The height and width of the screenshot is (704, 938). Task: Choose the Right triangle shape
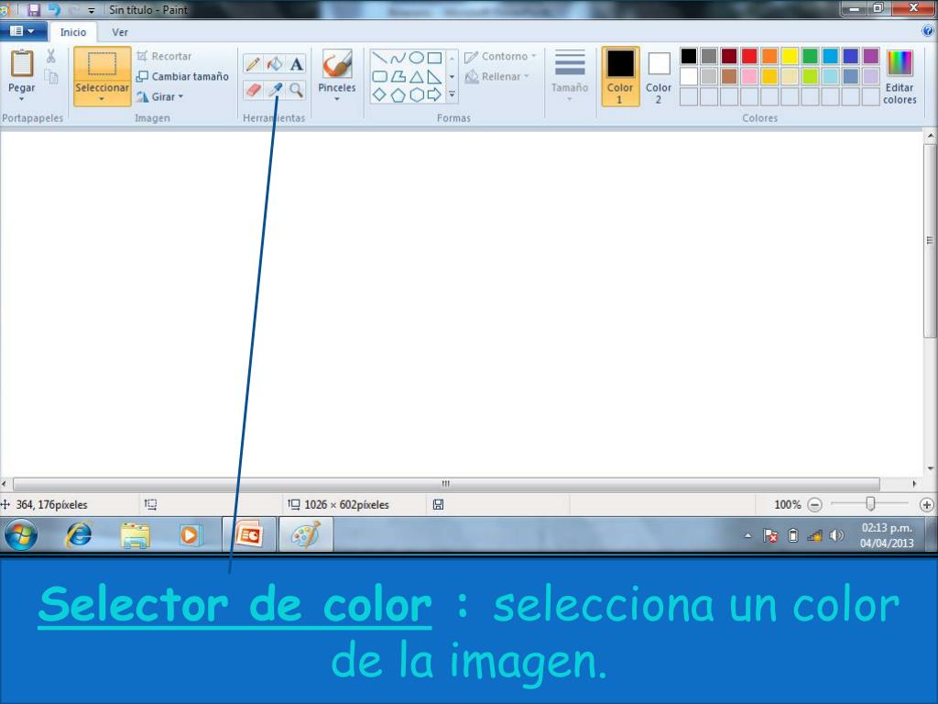tap(435, 77)
